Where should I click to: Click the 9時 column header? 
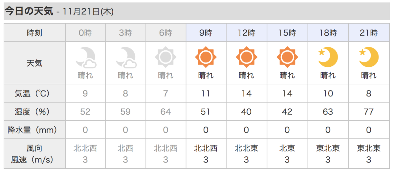pyautogui.click(x=206, y=33)
